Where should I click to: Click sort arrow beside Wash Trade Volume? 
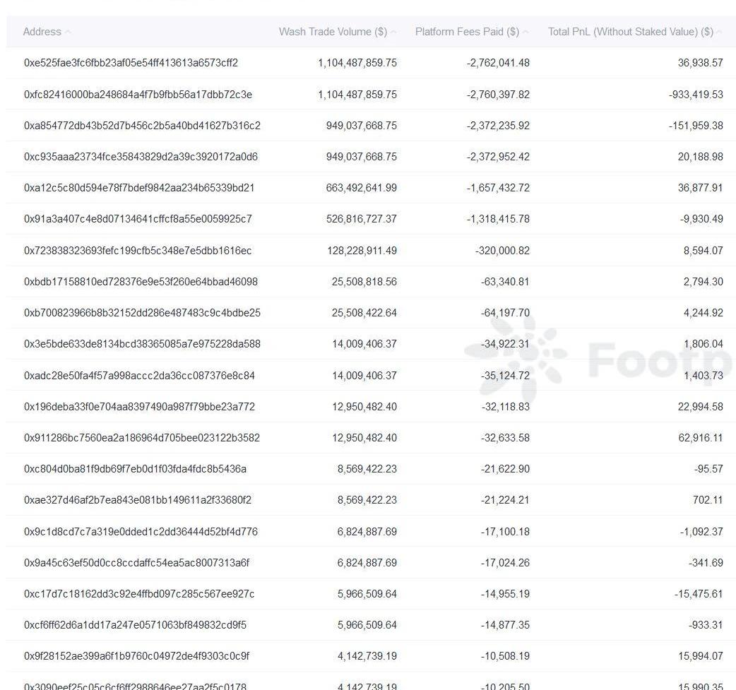point(393,32)
